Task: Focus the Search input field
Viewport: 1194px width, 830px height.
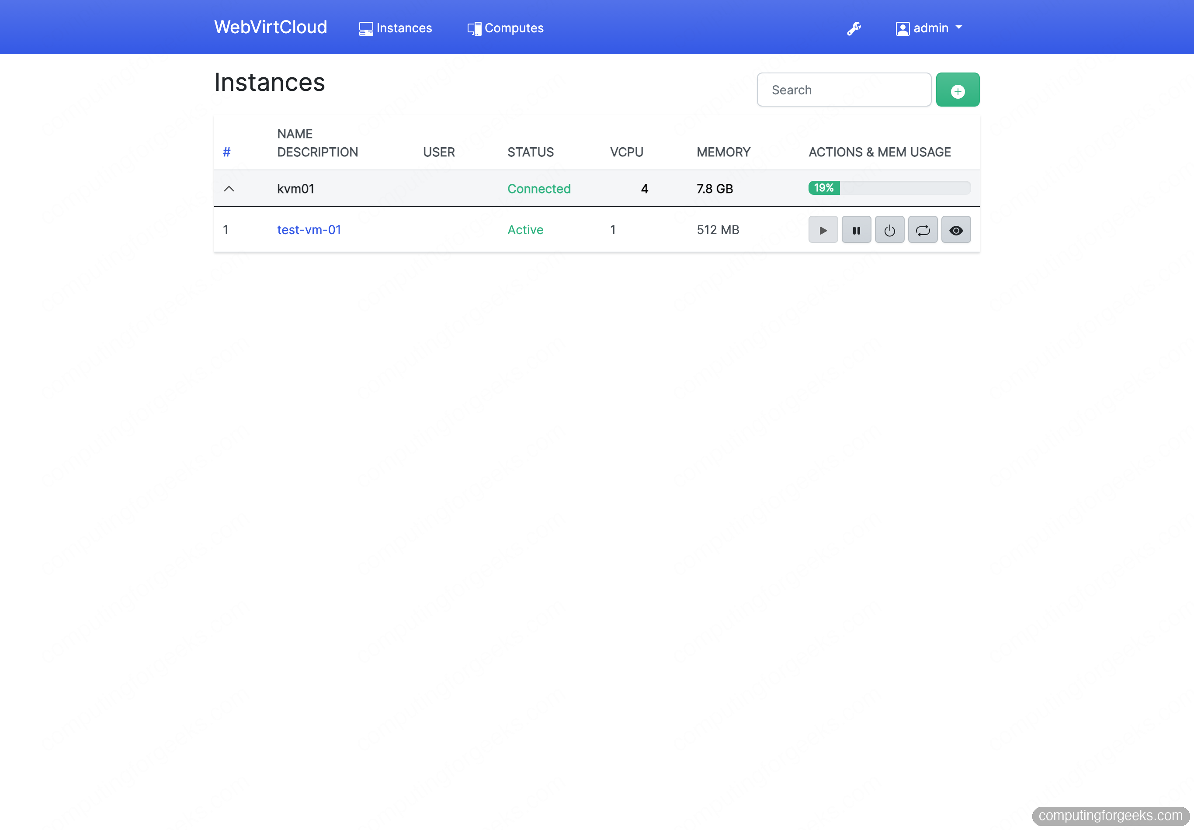Action: coord(843,90)
